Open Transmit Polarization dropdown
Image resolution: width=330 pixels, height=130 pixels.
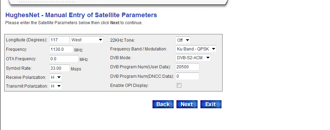click(x=56, y=86)
